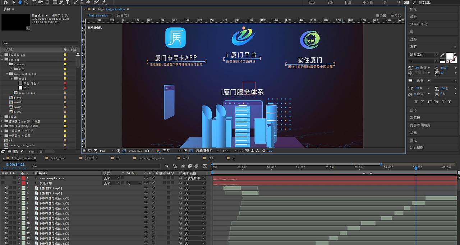
Task: Click 预合成 5 in viewer breadcrumb
Action: tap(123, 15)
